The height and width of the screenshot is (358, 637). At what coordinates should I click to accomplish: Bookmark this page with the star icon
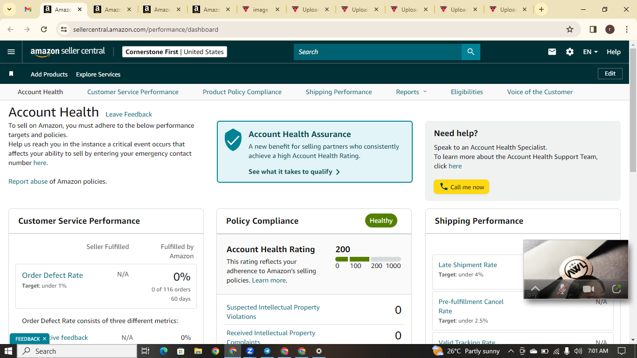pos(569,29)
